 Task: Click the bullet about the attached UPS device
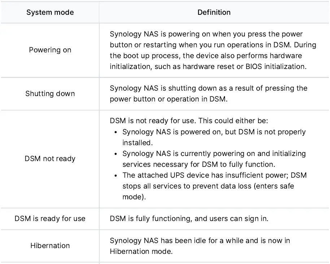click(x=214, y=186)
